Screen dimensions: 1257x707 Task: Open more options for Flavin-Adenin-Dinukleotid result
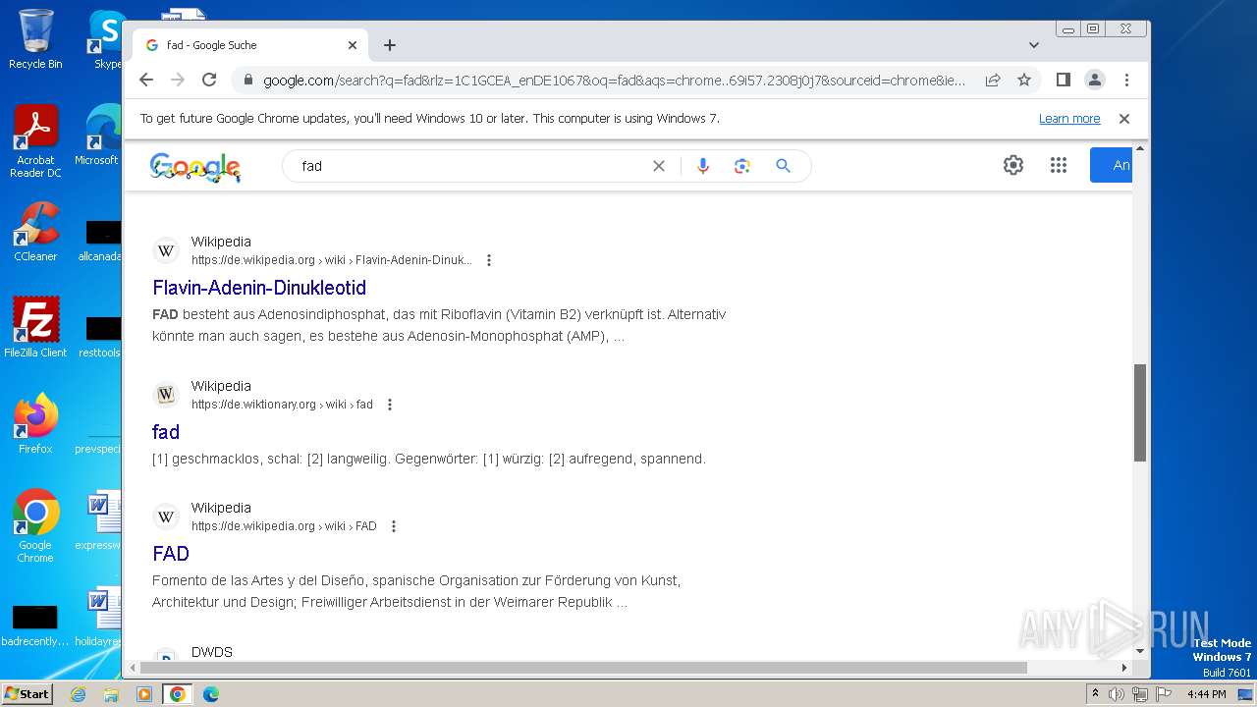489,260
